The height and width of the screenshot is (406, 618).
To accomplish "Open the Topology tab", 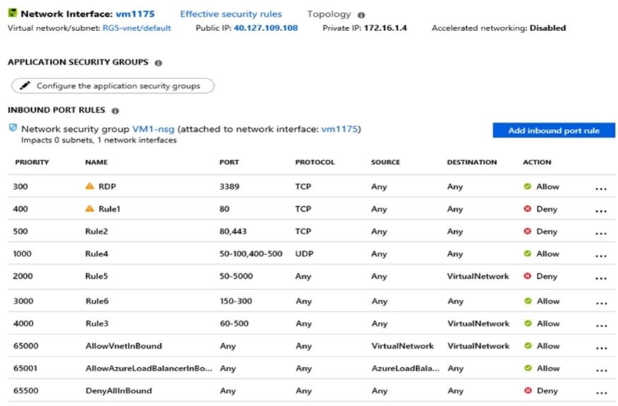I will point(329,14).
